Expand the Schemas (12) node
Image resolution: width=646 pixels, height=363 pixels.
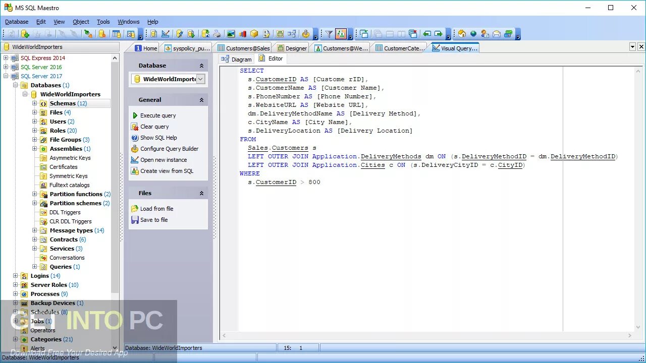[35, 103]
